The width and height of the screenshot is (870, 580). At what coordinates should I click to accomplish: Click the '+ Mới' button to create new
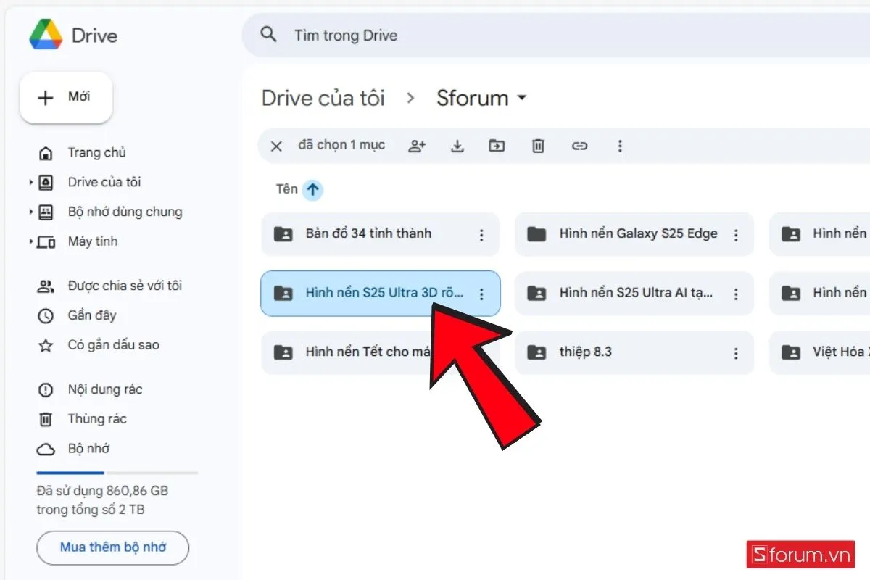click(66, 97)
